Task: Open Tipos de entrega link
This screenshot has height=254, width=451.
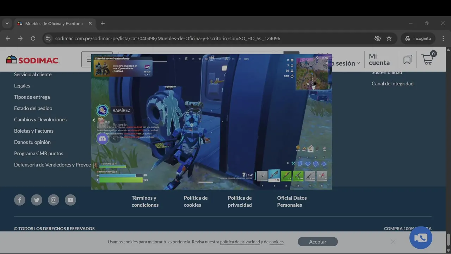Action: [32, 97]
